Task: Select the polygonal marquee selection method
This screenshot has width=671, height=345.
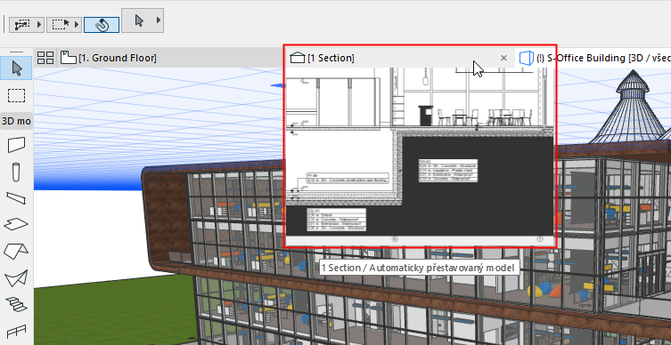Action: coord(22,25)
